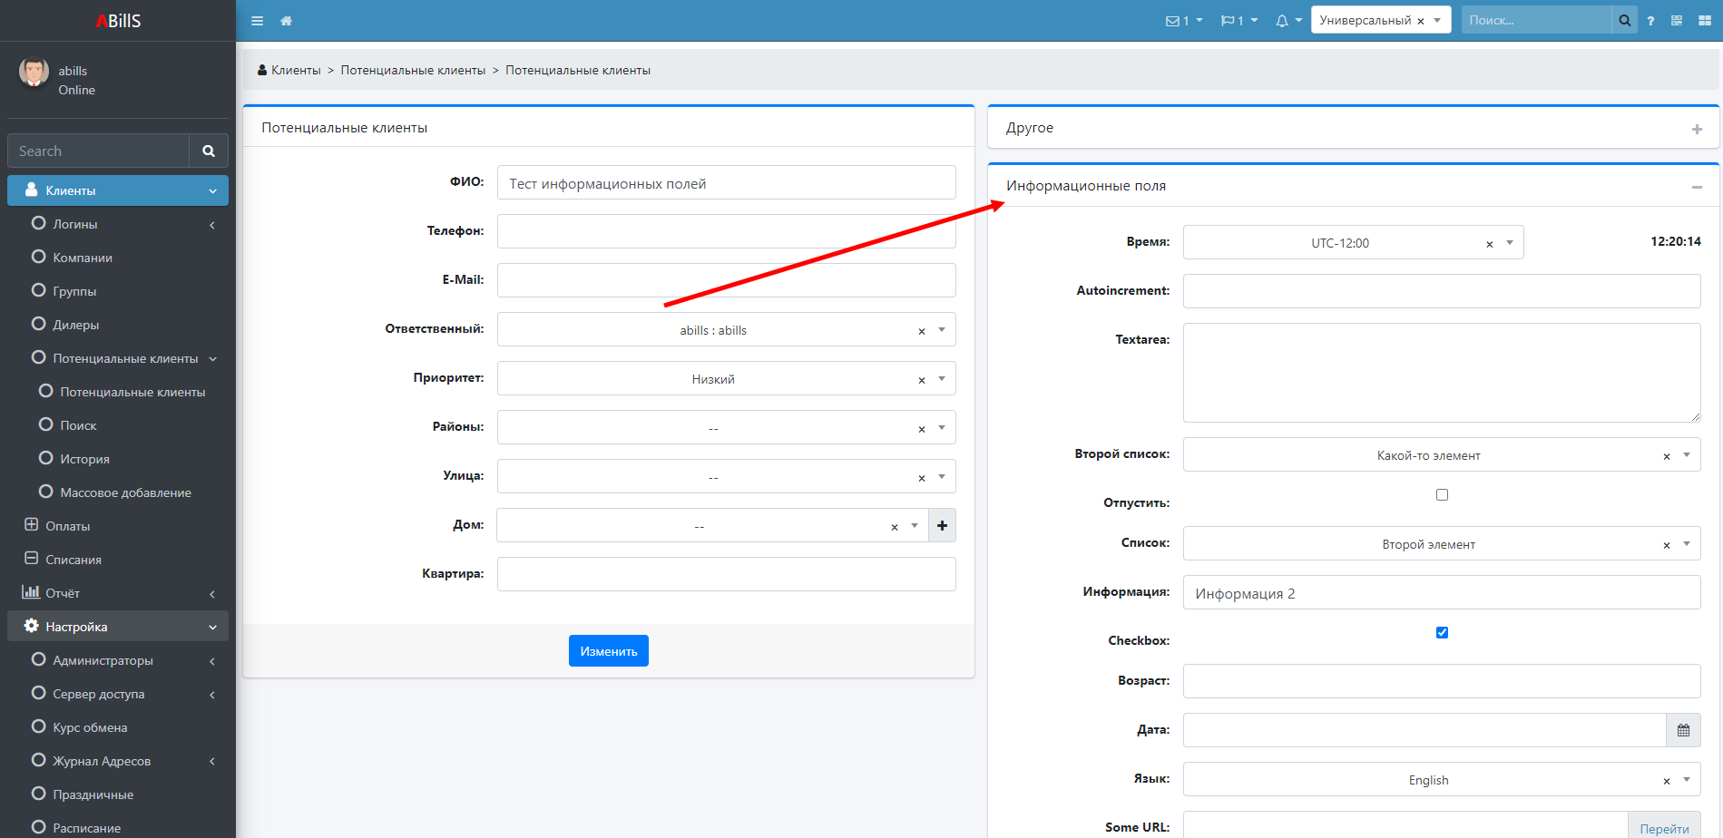Uncheck the Checkbox field
This screenshot has width=1723, height=838.
[x=1442, y=633]
